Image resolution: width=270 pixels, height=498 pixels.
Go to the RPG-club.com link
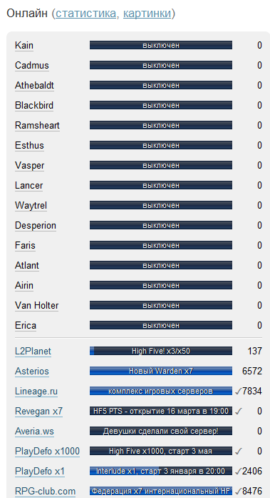point(46,492)
